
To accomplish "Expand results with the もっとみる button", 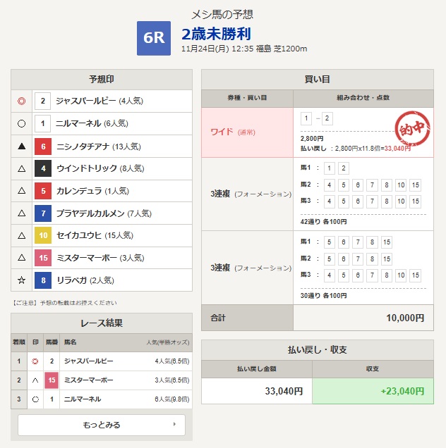I will pos(102,425).
